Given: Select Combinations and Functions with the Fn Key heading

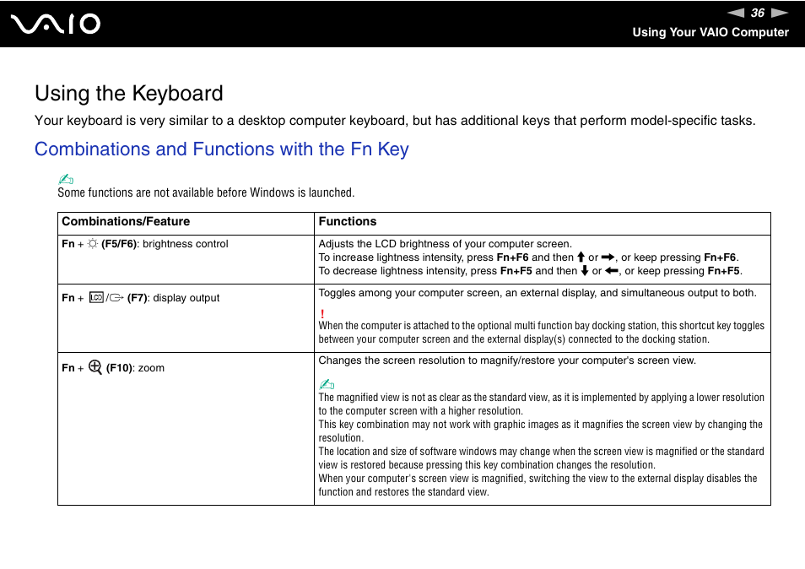Looking at the screenshot, I should point(222,149).
